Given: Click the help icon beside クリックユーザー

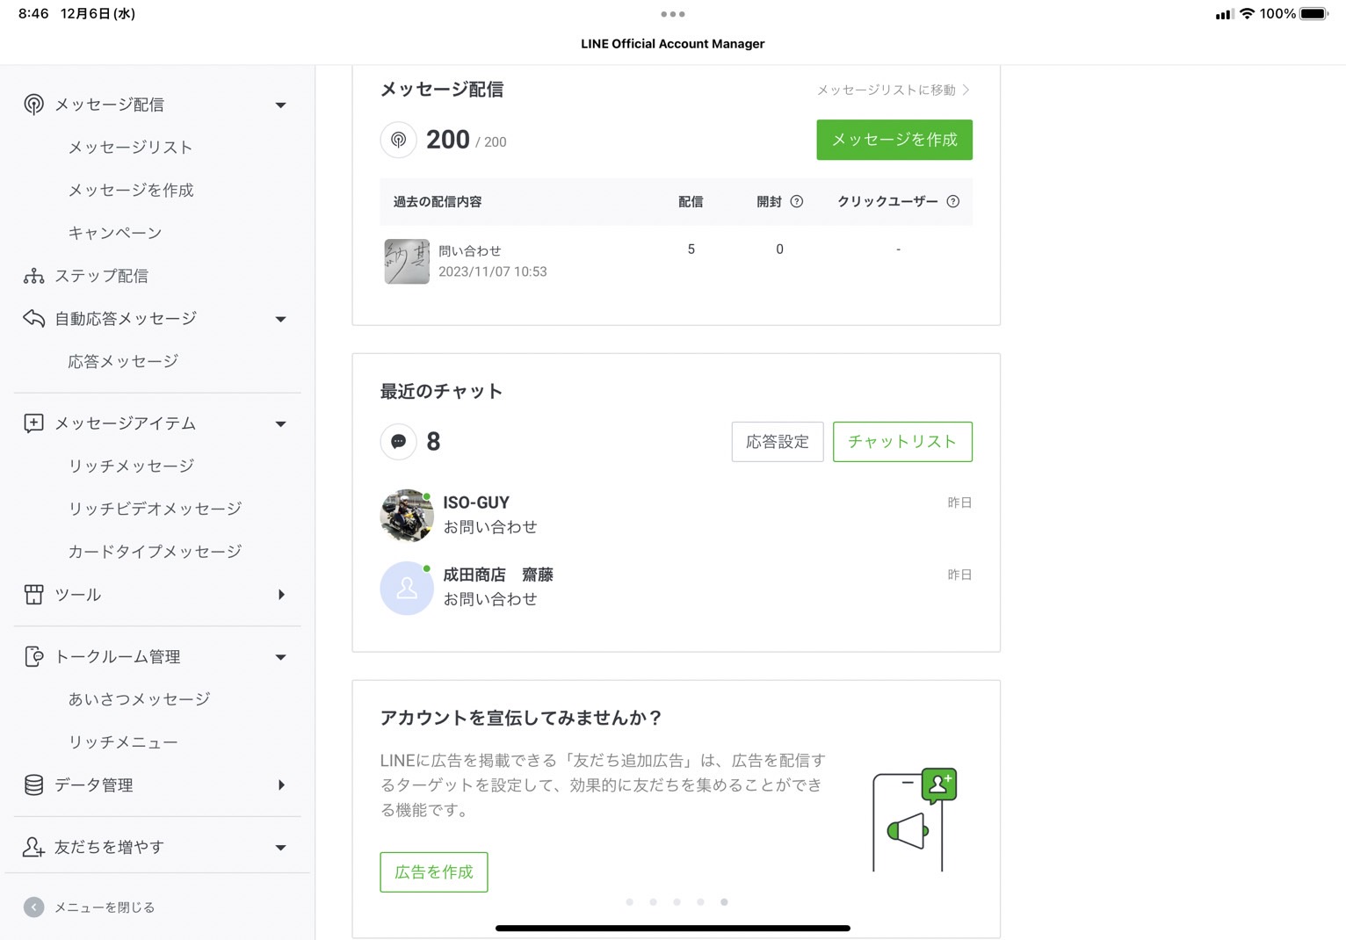Looking at the screenshot, I should [953, 201].
